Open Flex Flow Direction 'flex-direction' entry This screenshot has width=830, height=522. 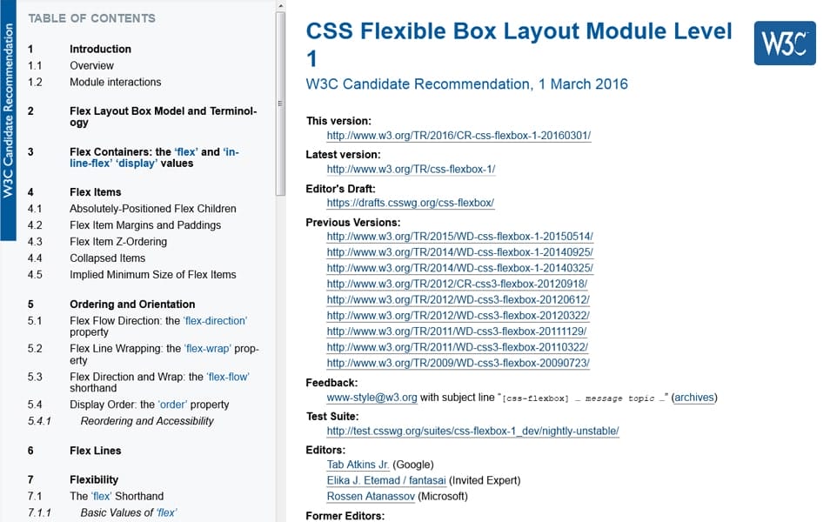tap(158, 326)
